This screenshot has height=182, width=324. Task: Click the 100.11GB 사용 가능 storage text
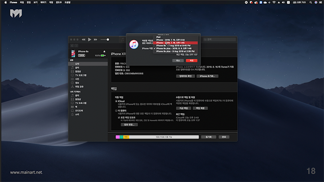(164, 137)
